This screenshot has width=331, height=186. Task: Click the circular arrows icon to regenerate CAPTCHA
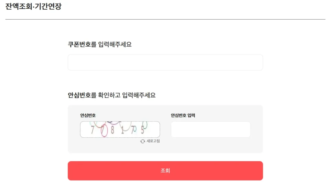tap(143, 141)
